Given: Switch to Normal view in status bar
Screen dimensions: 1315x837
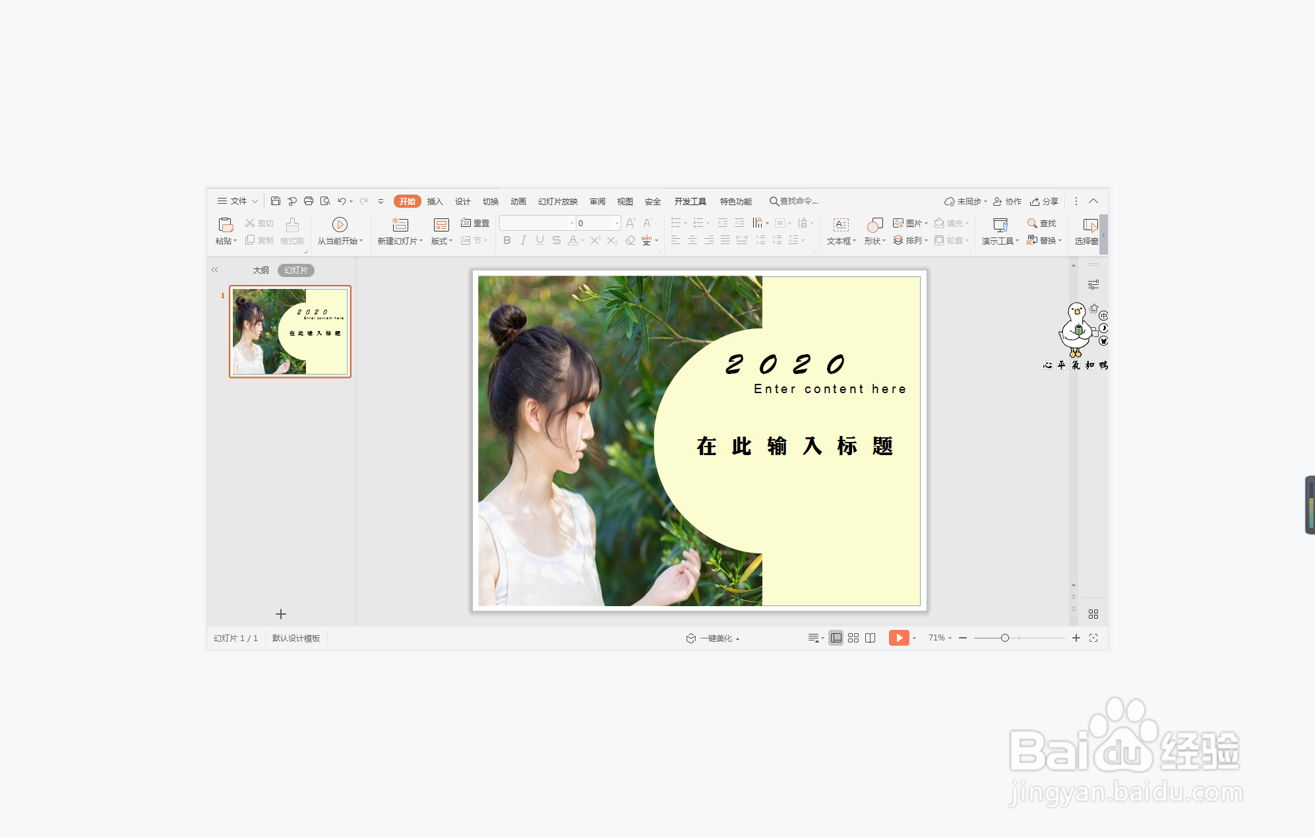Looking at the screenshot, I should coord(836,638).
